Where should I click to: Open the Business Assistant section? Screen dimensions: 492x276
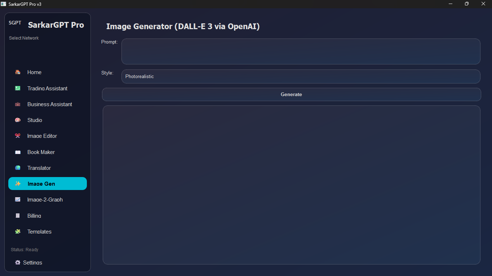click(48, 104)
